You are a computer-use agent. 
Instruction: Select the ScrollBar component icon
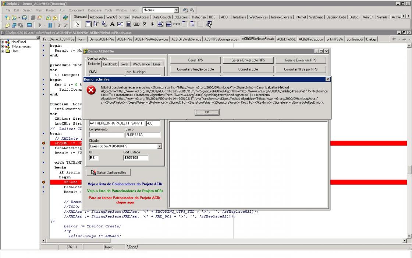[x=177, y=24]
